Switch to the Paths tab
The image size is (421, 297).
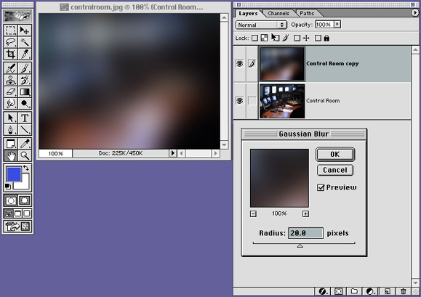(307, 13)
